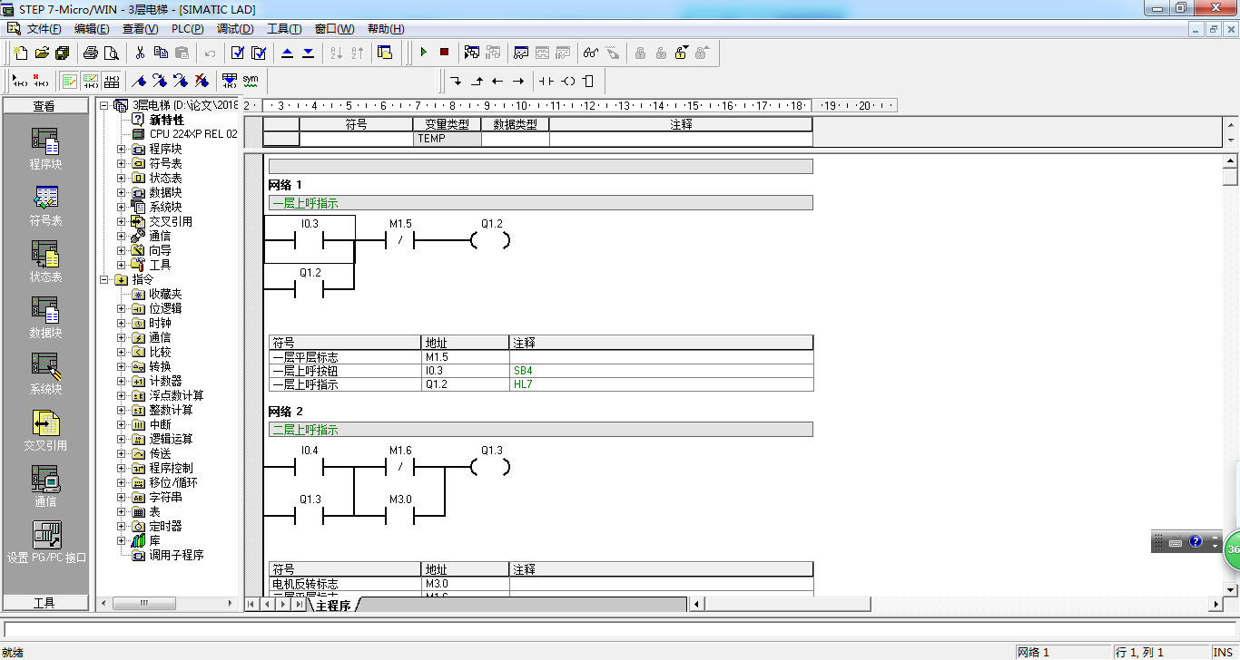Open a project with the folder icon
The height and width of the screenshot is (660, 1240).
41,53
